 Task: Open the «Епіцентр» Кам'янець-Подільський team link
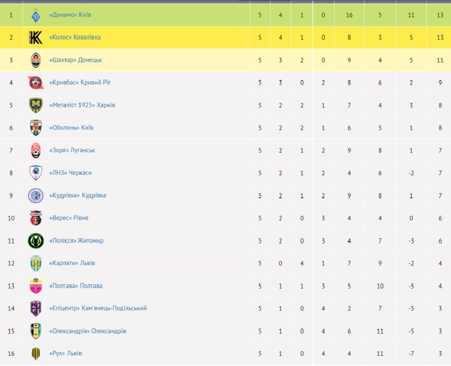[x=98, y=308]
